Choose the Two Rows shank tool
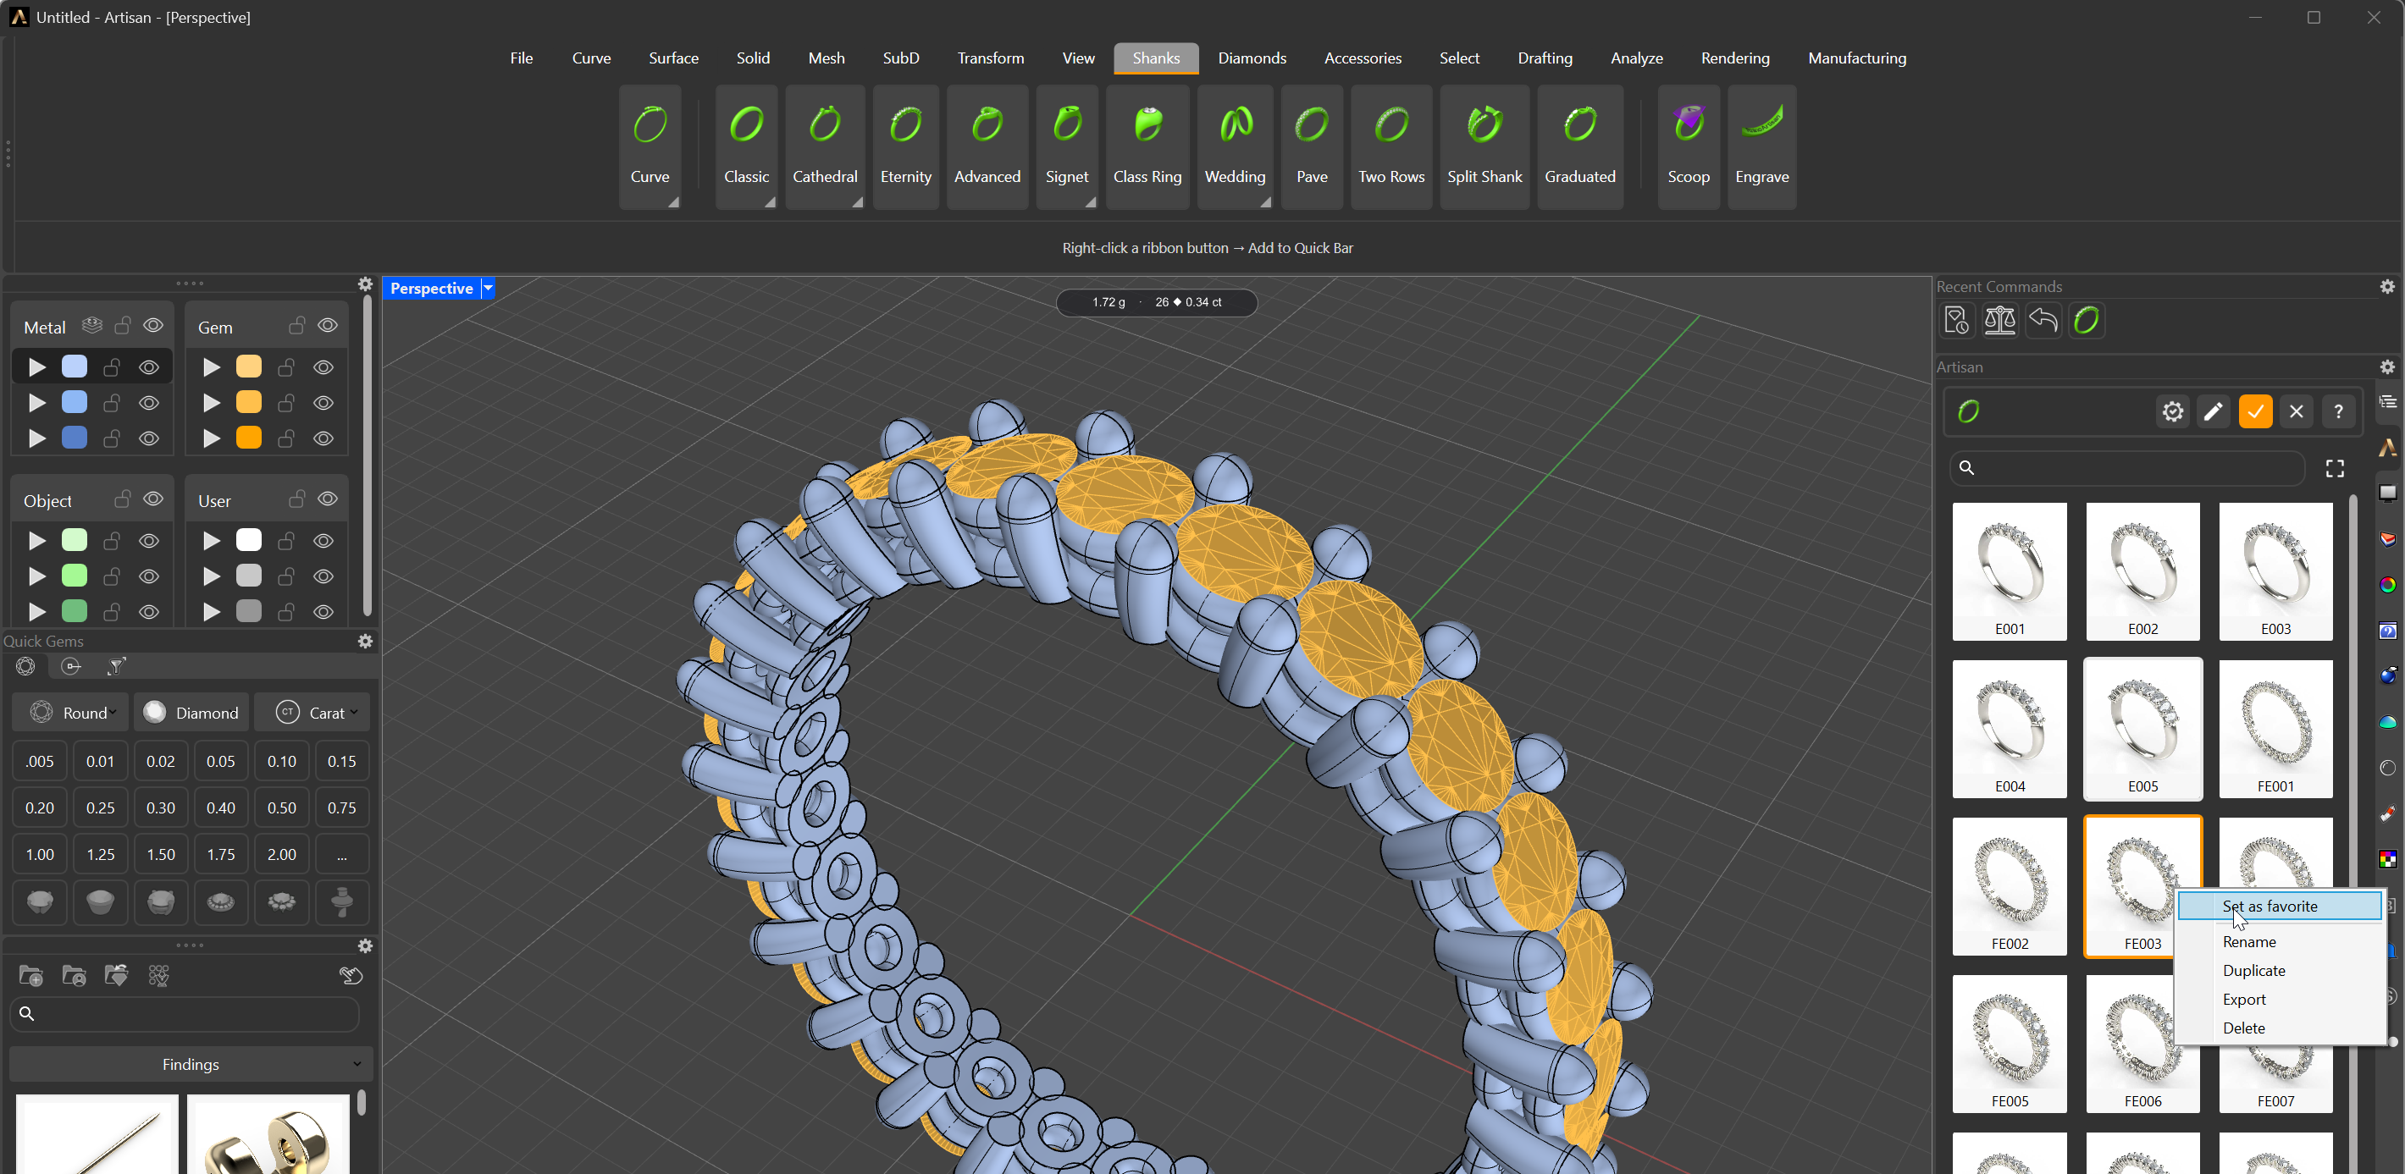Screen dimensions: 2405x1174 click(1391, 146)
